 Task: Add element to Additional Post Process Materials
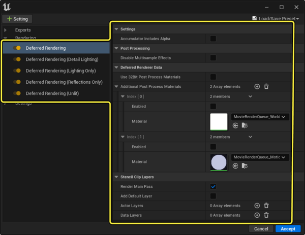257,87
